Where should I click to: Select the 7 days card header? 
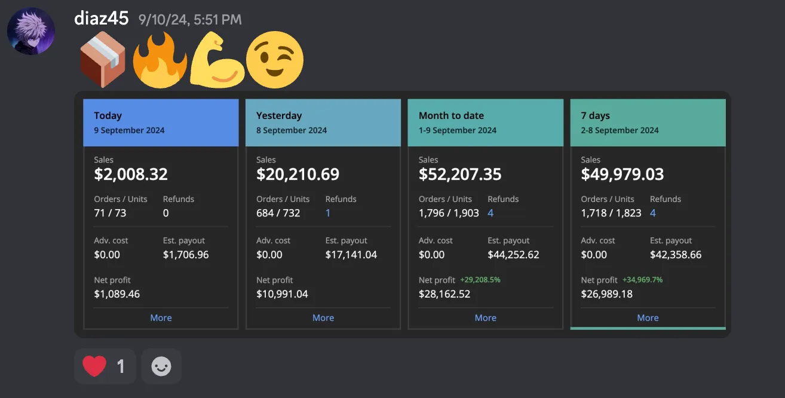point(648,123)
